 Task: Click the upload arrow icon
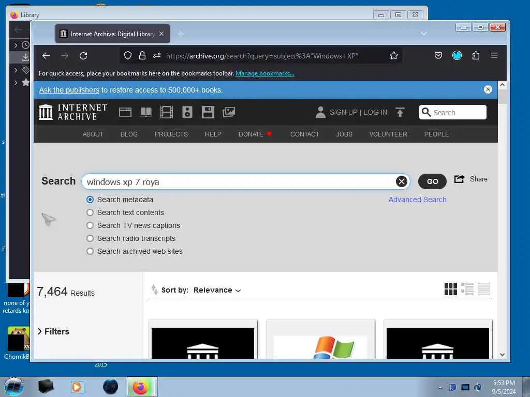point(400,112)
